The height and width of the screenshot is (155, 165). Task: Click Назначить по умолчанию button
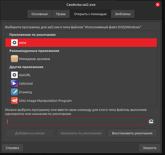click(81, 133)
